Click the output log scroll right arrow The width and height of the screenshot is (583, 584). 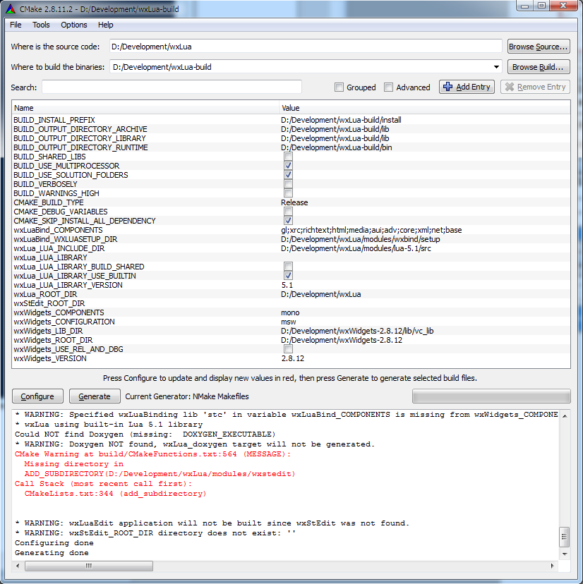553,566
